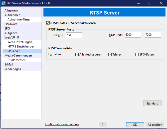Select UPnP Medien in sidebar

pyautogui.click(x=22, y=60)
